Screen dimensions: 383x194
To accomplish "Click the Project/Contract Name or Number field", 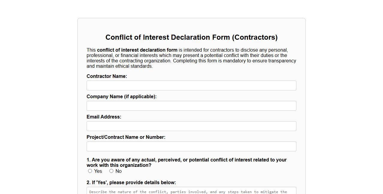I will [191, 146].
